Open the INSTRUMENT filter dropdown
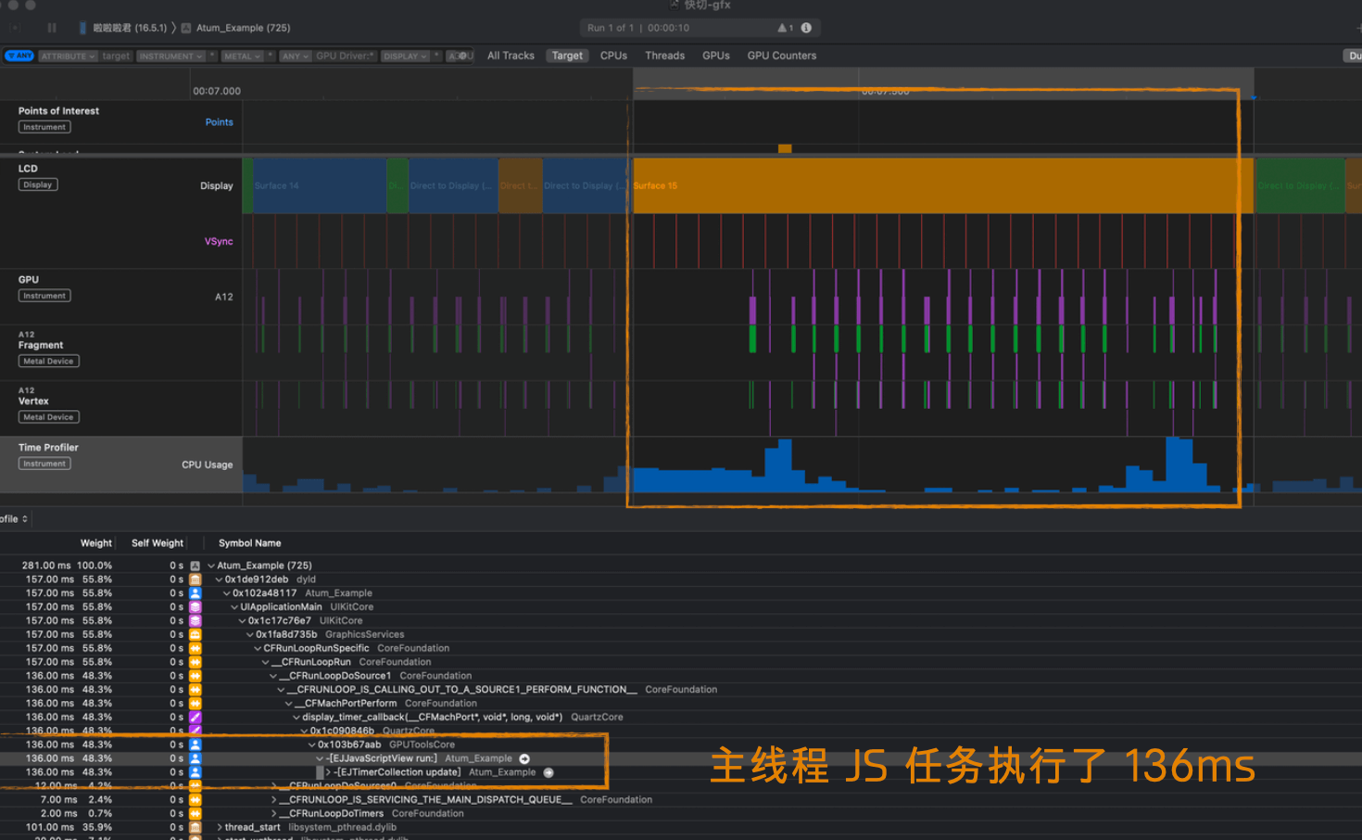This screenshot has height=840, width=1362. pyautogui.click(x=170, y=56)
